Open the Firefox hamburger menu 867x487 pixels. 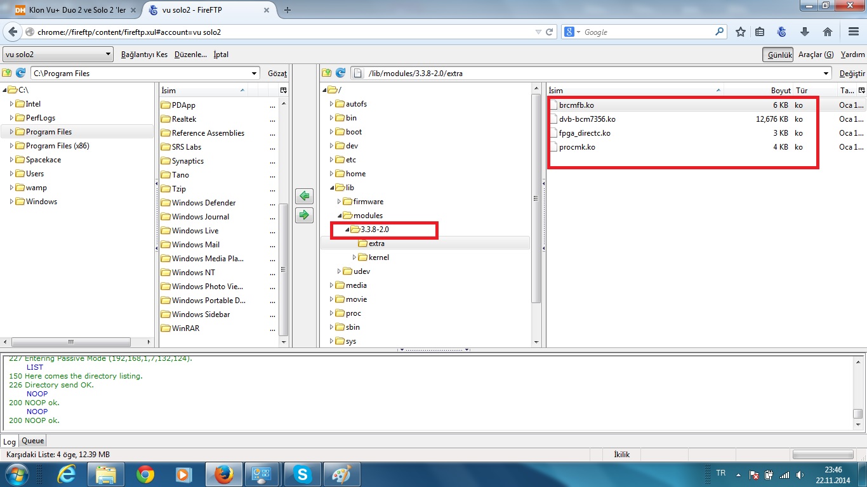click(854, 32)
